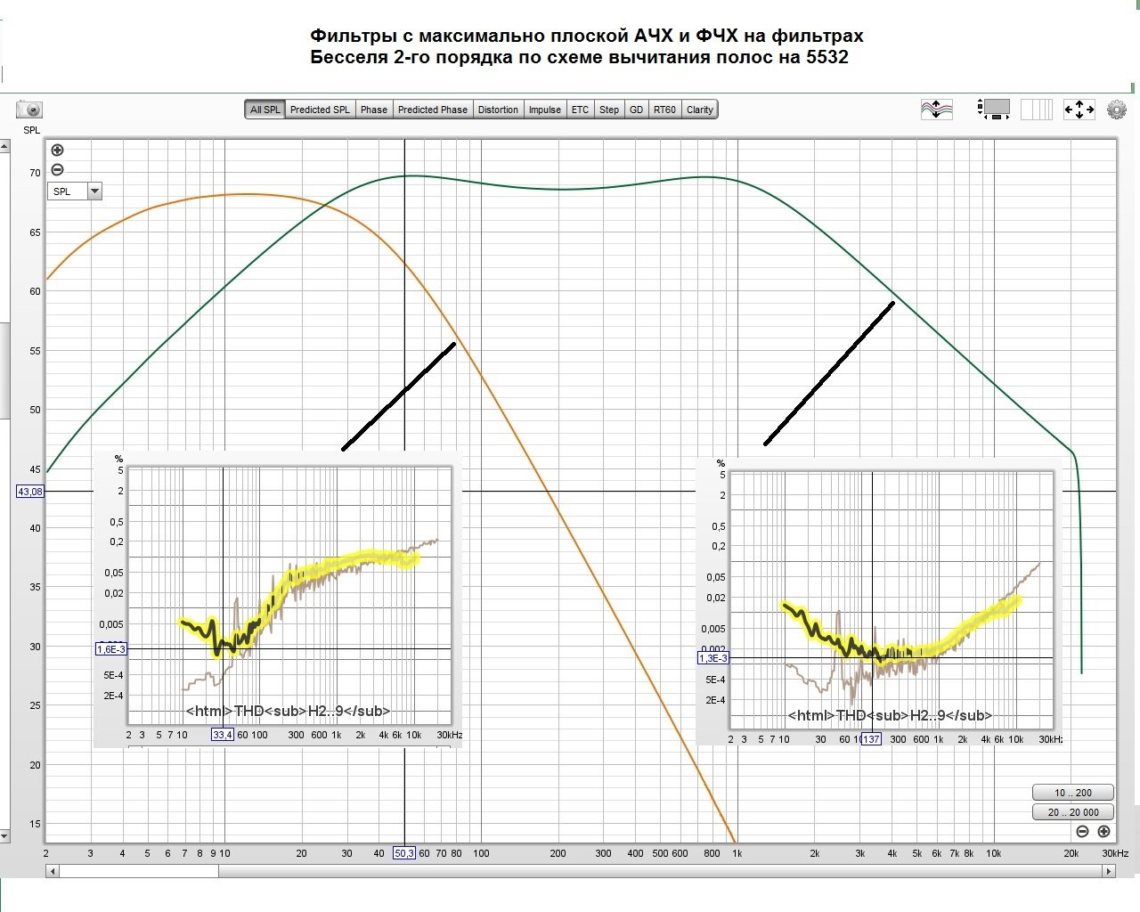Switch to the Distortion tab

pyautogui.click(x=498, y=110)
